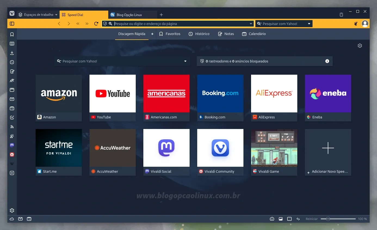Open the Calendar panel in sidebar
This screenshot has width=377, height=230.
point(12,108)
